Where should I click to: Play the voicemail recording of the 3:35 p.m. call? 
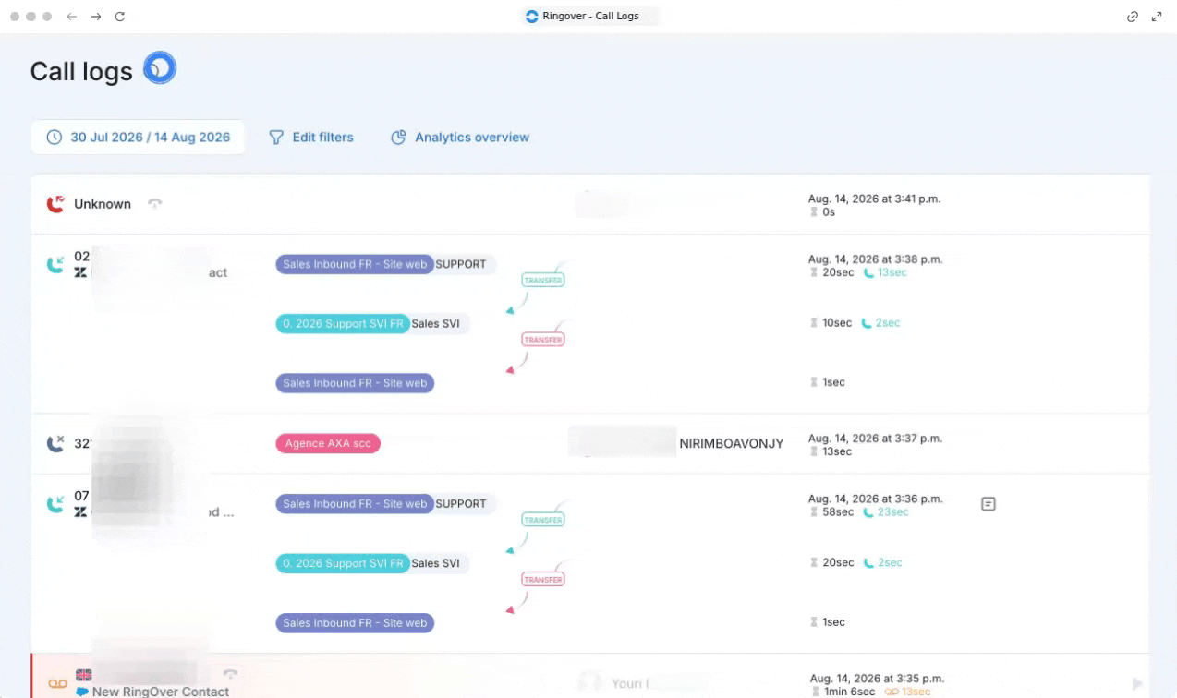1137,683
